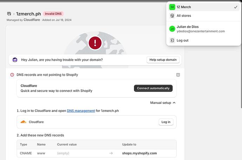Open All stores from account menu

tap(203, 15)
